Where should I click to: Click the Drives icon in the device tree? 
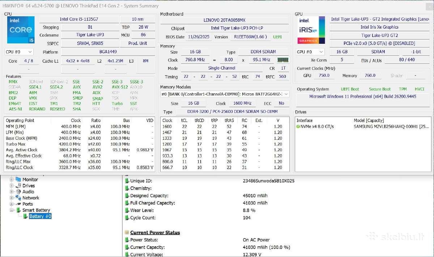tap(18, 186)
